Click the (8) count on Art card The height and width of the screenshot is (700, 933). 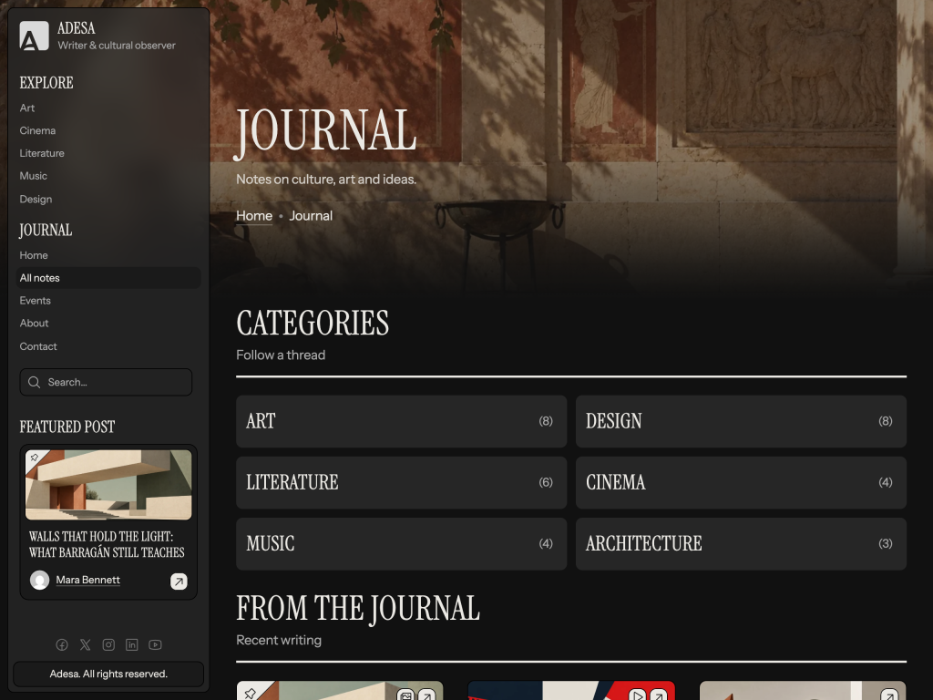tap(546, 421)
